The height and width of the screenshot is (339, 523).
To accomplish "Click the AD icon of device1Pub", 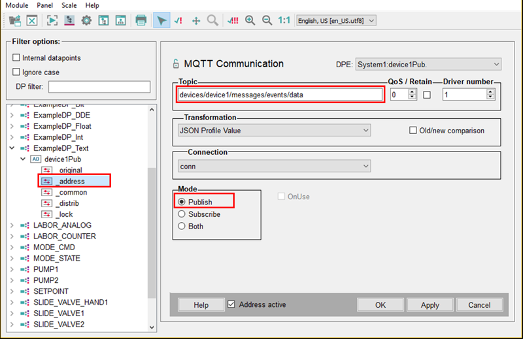I will pos(36,159).
